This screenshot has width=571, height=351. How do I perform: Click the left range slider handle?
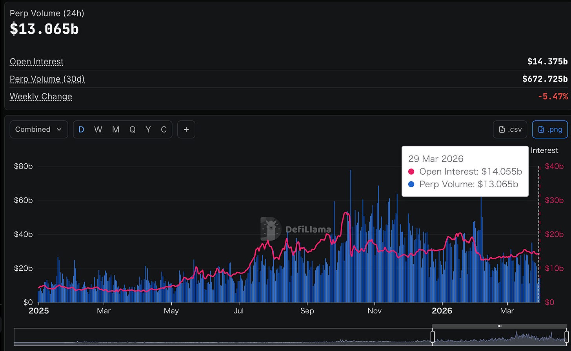click(x=433, y=337)
